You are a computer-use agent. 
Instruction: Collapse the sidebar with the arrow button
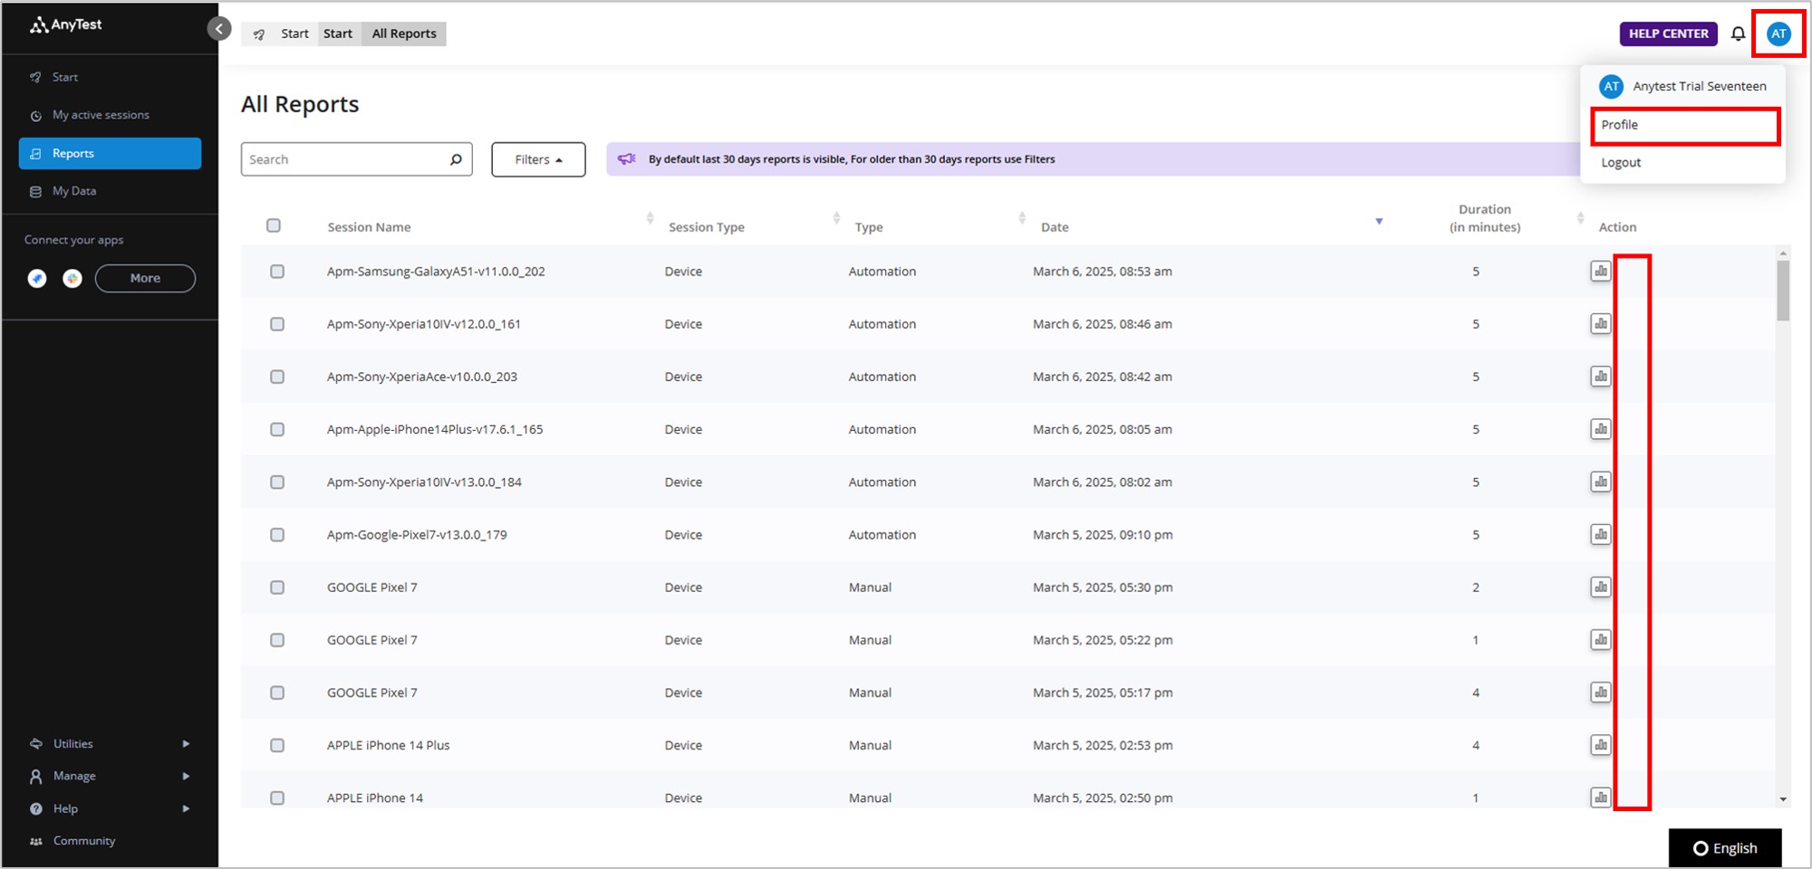pyautogui.click(x=219, y=29)
